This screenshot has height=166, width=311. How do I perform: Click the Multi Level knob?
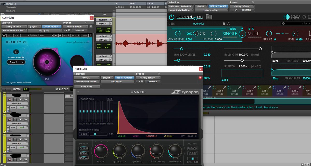(x=296, y=33)
